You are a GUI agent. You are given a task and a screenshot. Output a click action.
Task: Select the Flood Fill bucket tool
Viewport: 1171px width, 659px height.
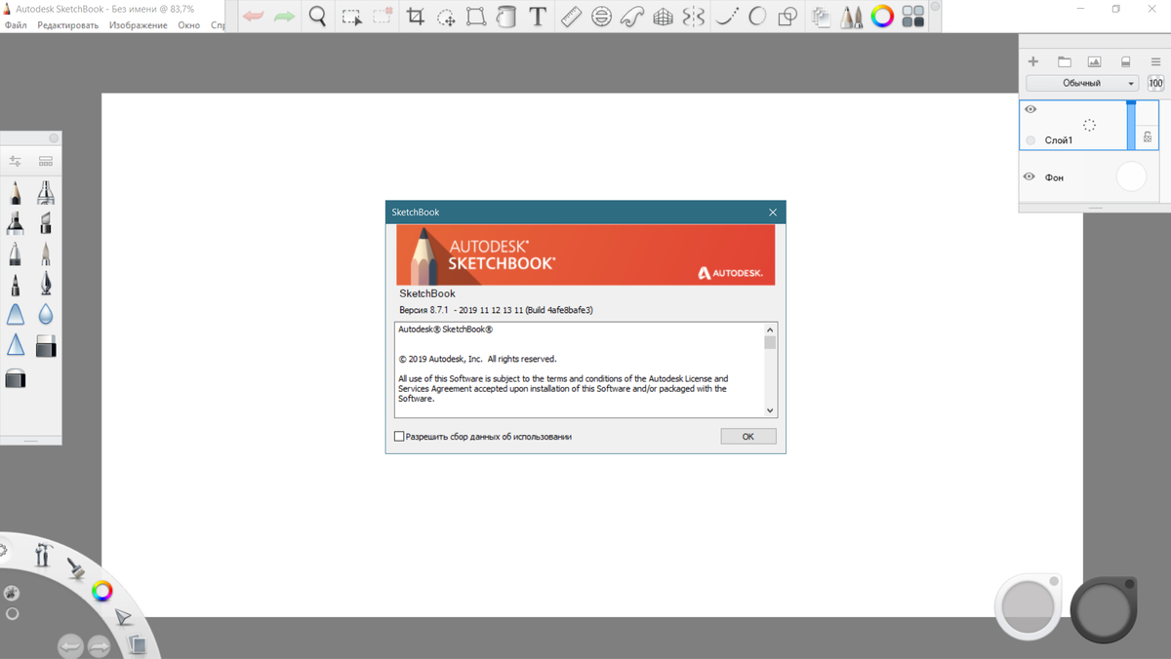pos(505,17)
